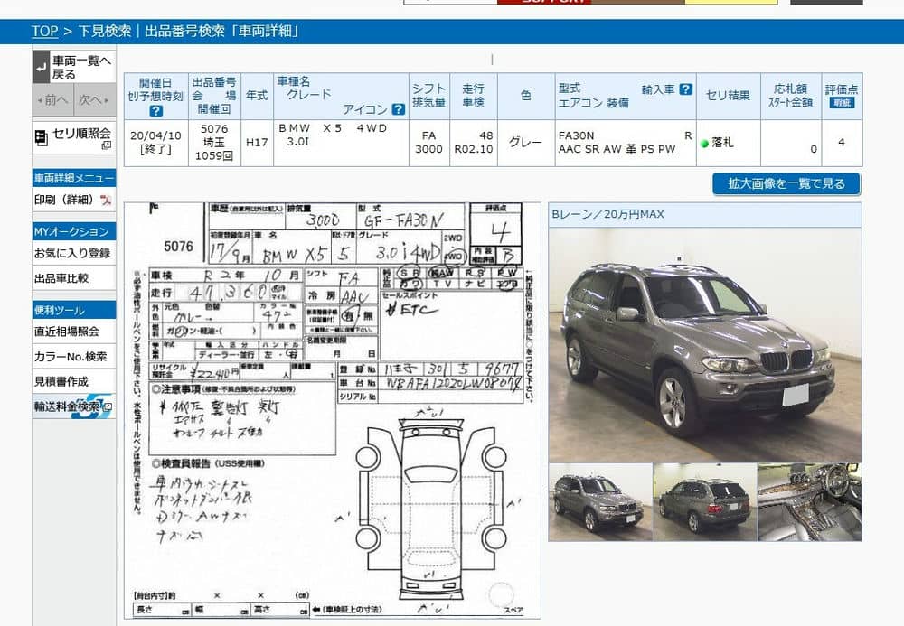Open the main BMW X5 front photo

705,344
